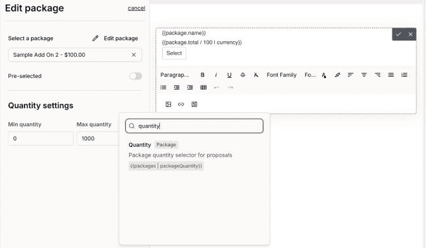Discard block edits with X icon
The image size is (426, 248).
pos(411,34)
